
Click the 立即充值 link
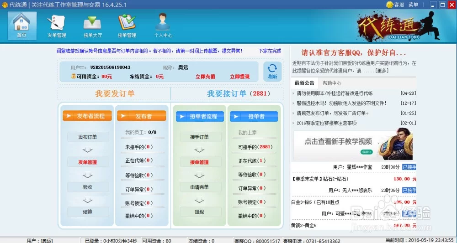(205, 77)
